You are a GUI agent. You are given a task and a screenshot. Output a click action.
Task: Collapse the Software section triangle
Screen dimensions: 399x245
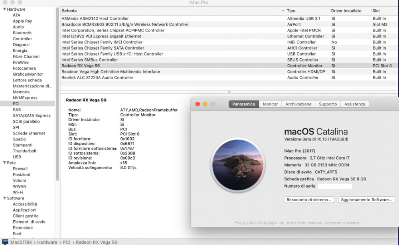(x=4, y=198)
